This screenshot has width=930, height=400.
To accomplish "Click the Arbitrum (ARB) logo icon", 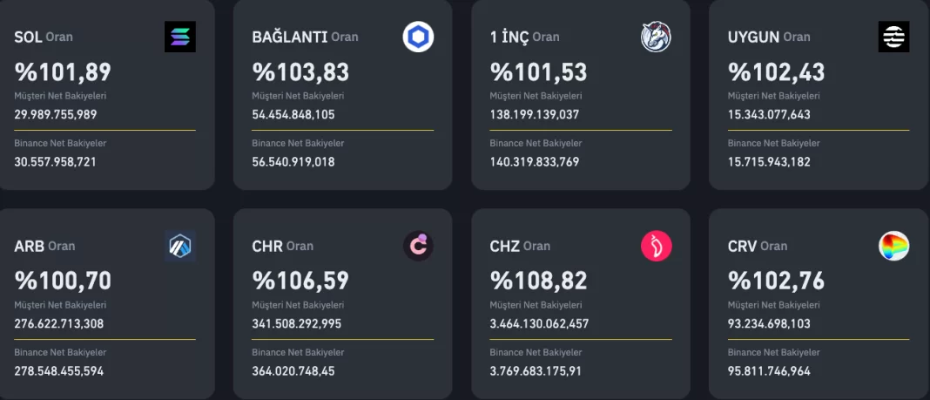I will [180, 247].
